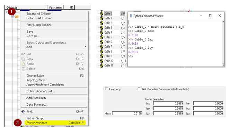Screen dimensions: 231x133
Task: Click the Iyz inertia field
Action: pyautogui.click(x=208, y=114)
